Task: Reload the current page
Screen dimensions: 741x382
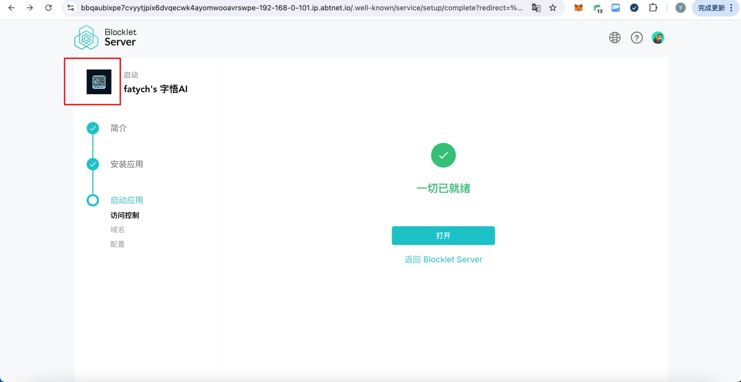Action: point(49,8)
